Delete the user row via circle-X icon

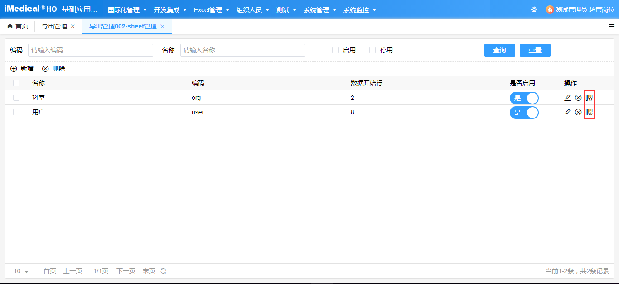(578, 112)
